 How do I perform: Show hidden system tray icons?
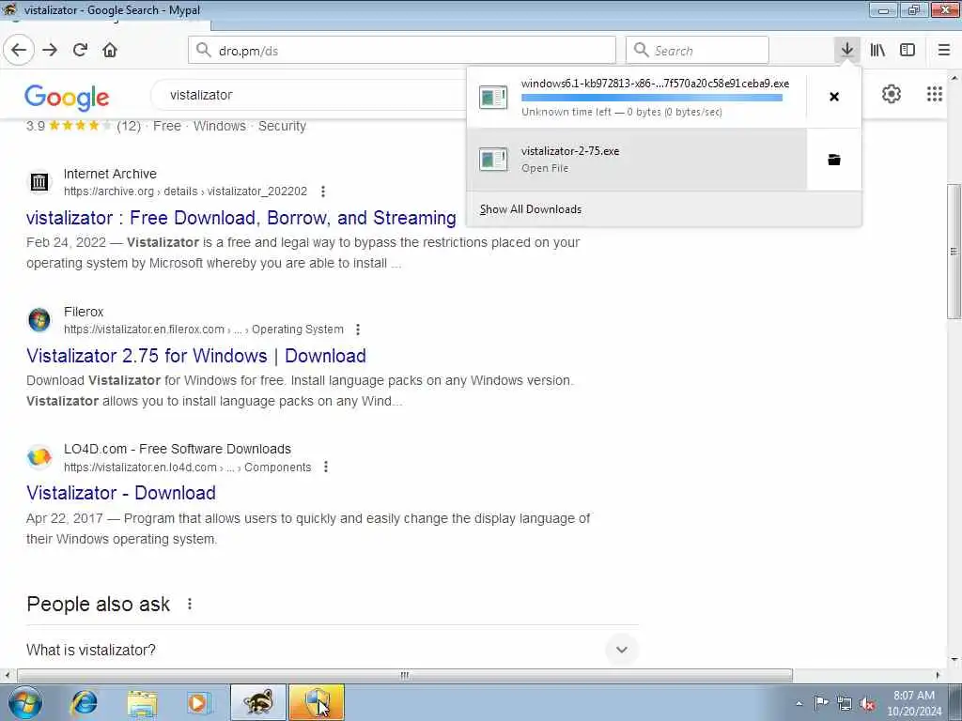(x=799, y=703)
